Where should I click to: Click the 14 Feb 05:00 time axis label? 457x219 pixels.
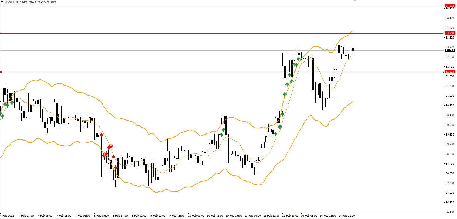click(309, 216)
